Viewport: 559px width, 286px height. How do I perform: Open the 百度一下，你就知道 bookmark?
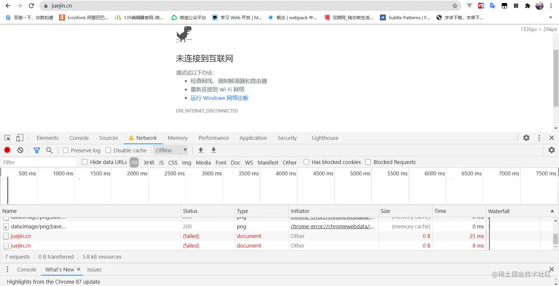click(x=29, y=17)
